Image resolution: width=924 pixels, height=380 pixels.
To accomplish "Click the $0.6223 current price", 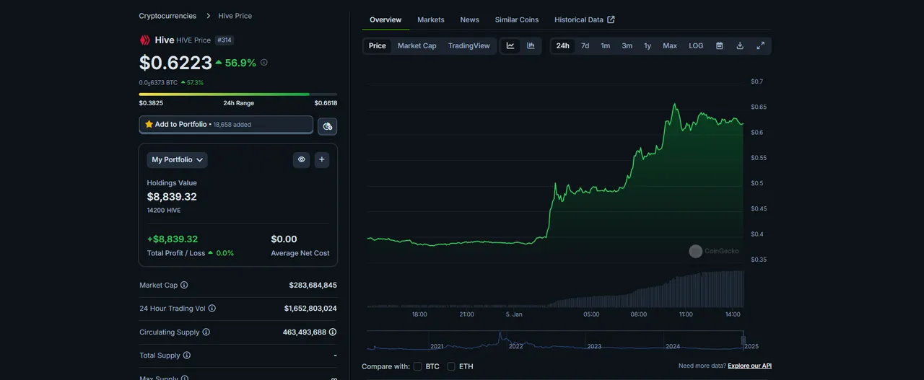I will (175, 63).
